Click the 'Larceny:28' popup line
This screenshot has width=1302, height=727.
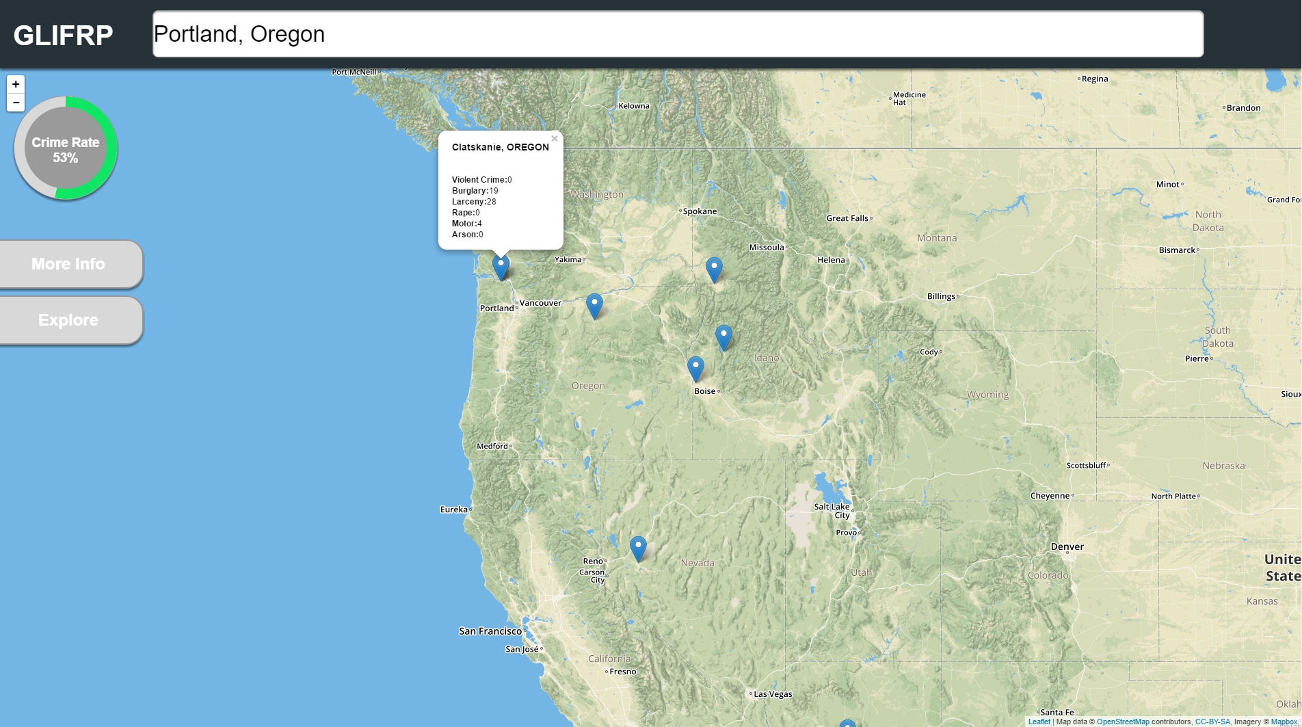click(x=474, y=202)
